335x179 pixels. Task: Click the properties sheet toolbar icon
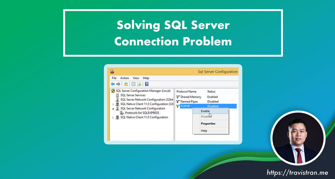tap(133, 84)
